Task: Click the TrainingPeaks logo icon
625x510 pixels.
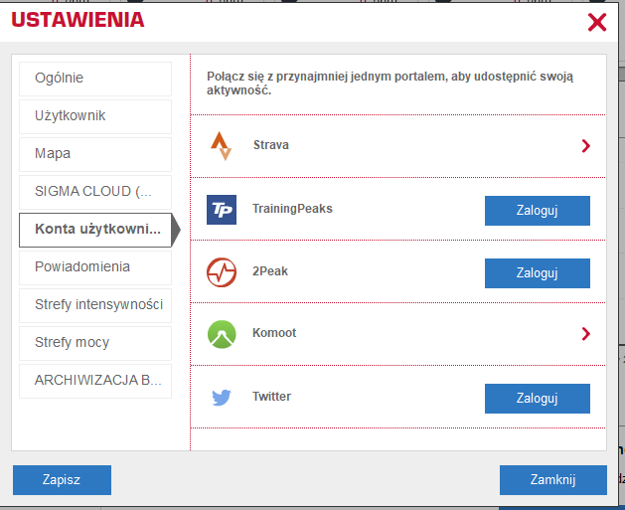Action: (x=222, y=210)
